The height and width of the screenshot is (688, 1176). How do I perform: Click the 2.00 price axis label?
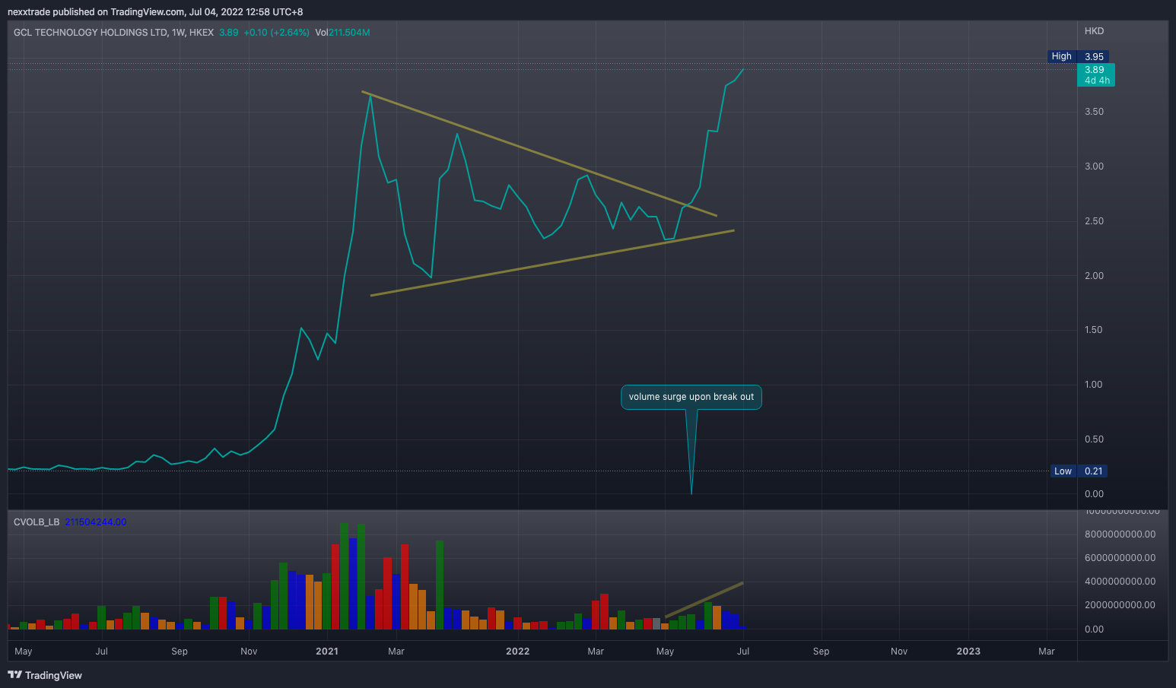tap(1094, 276)
